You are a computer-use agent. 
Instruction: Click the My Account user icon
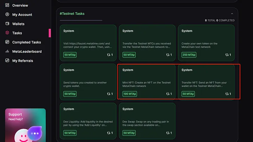pyautogui.click(x=7, y=14)
